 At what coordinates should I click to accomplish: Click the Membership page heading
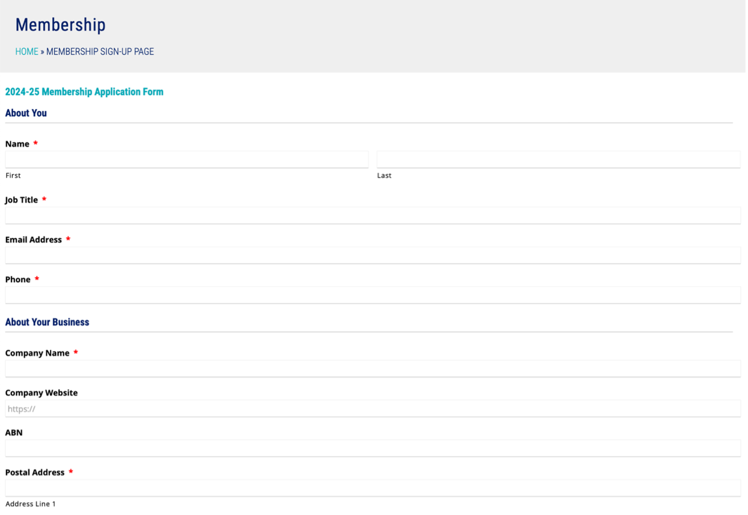60,25
